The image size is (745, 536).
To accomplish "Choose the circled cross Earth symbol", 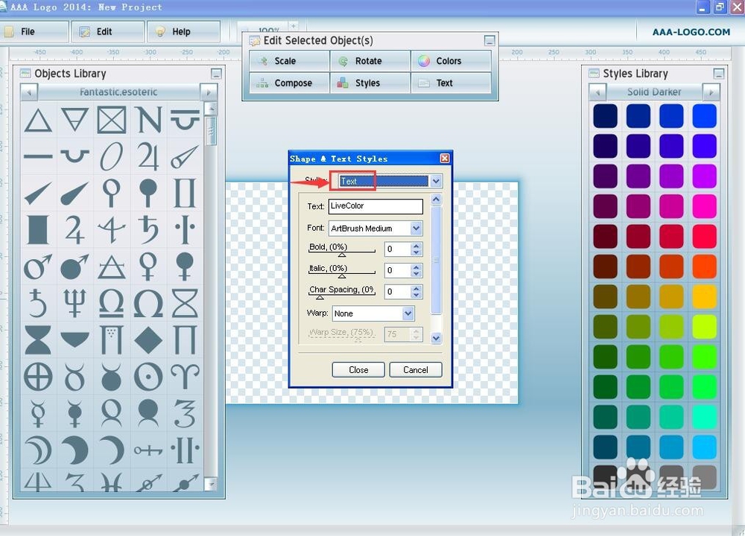I will [38, 377].
